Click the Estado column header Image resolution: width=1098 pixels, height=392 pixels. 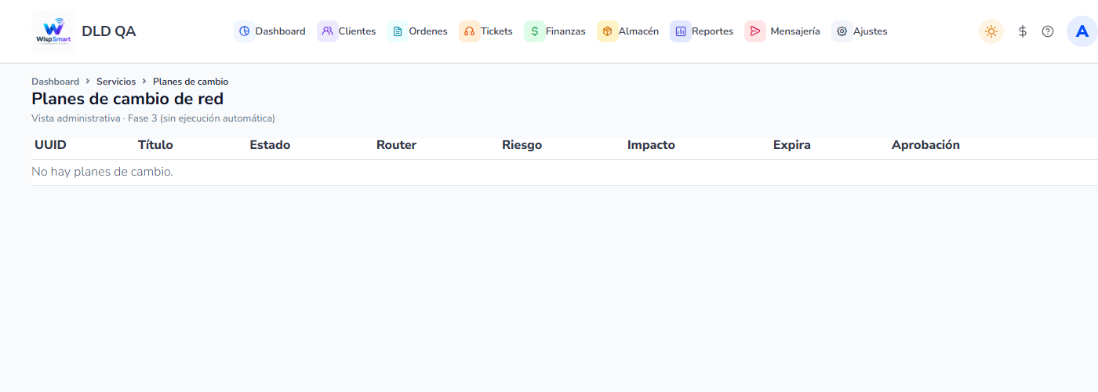(x=270, y=145)
